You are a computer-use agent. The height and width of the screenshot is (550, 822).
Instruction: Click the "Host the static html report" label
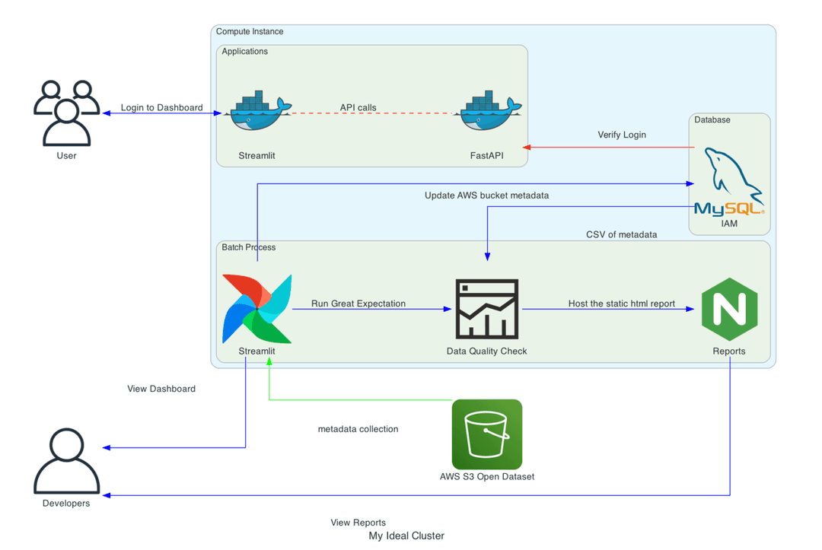pos(621,304)
